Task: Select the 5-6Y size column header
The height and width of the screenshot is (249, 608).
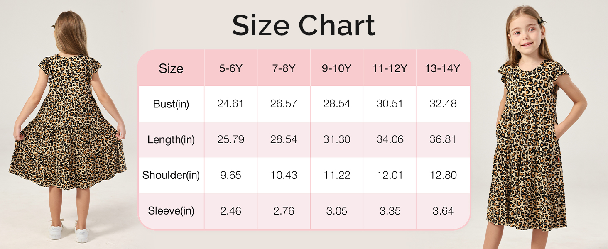Action: [230, 68]
